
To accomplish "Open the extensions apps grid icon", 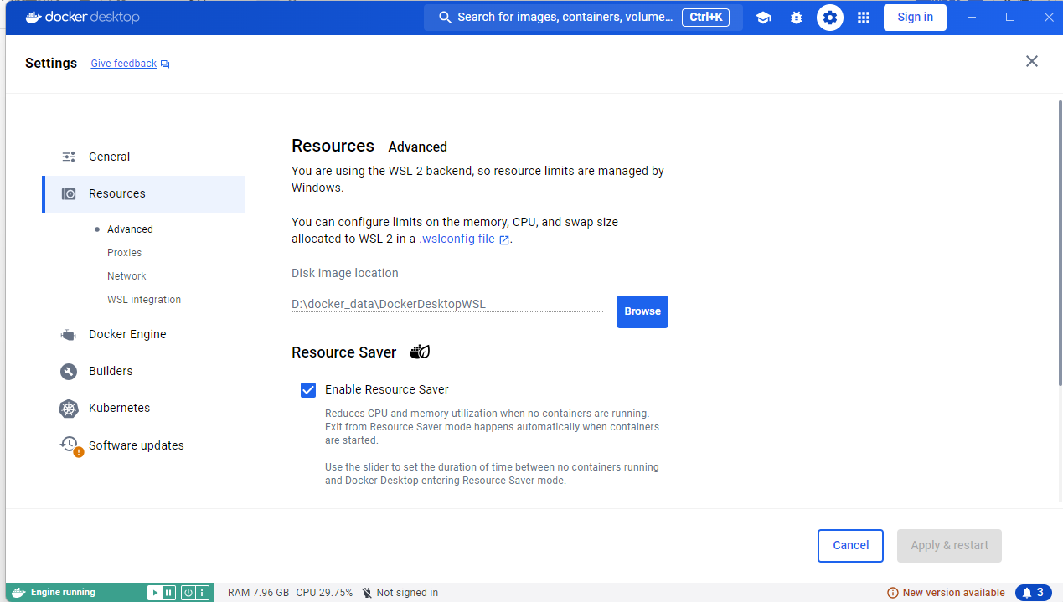I will coord(864,18).
